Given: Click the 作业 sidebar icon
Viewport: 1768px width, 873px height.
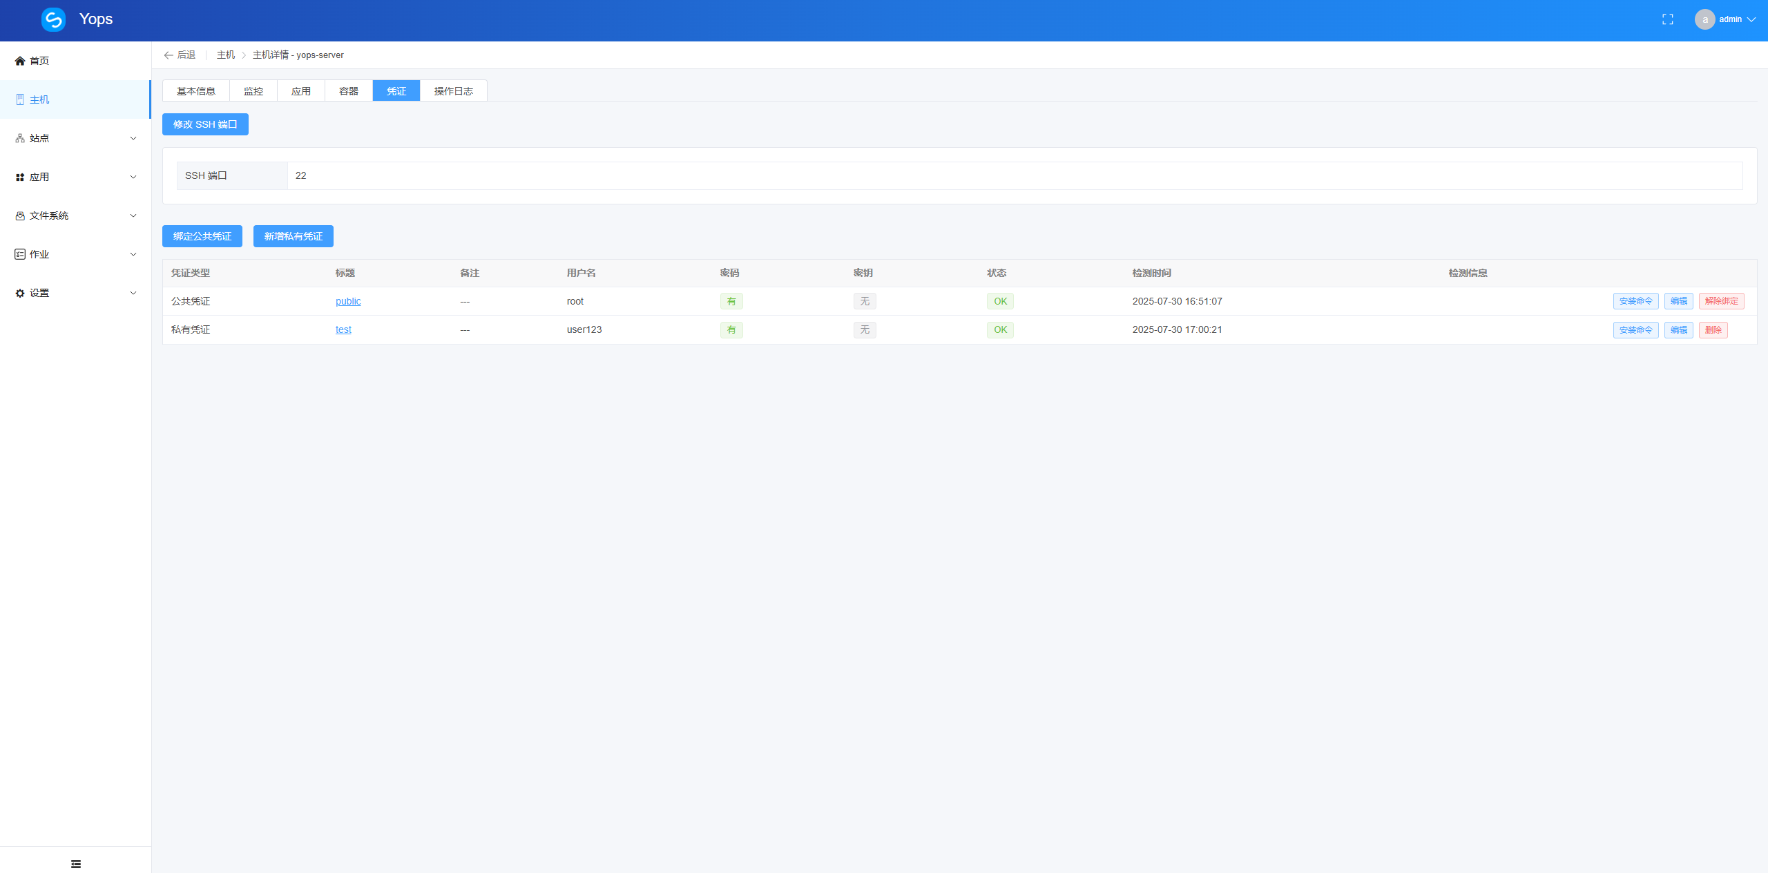Looking at the screenshot, I should 20,254.
